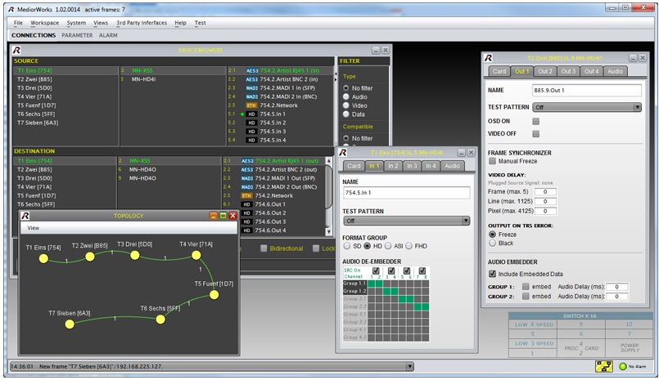Viewport: 659px width, 380px height.
Task: Open the Out 2 tab in T2 Zwei panel
Action: pyautogui.click(x=545, y=71)
